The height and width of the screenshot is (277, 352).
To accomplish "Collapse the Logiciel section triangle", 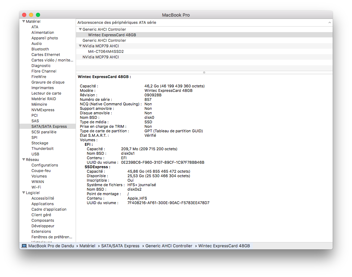I will point(23,193).
